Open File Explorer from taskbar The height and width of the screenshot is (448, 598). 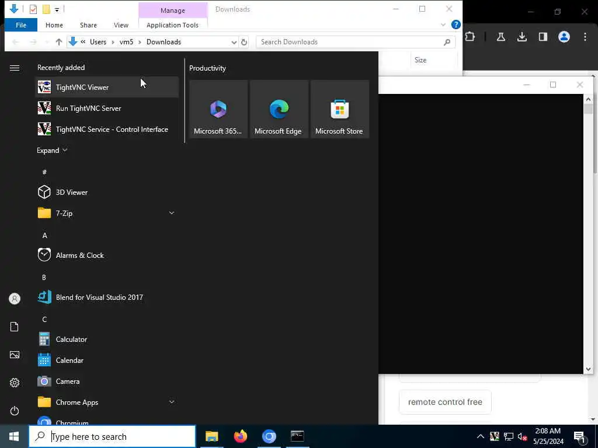click(211, 436)
